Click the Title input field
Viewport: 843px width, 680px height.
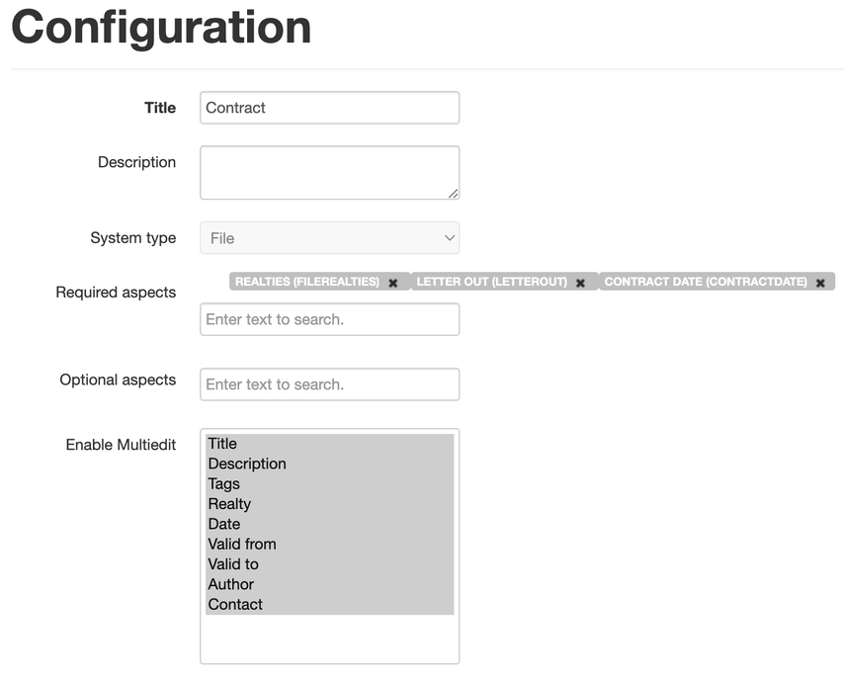tap(329, 108)
